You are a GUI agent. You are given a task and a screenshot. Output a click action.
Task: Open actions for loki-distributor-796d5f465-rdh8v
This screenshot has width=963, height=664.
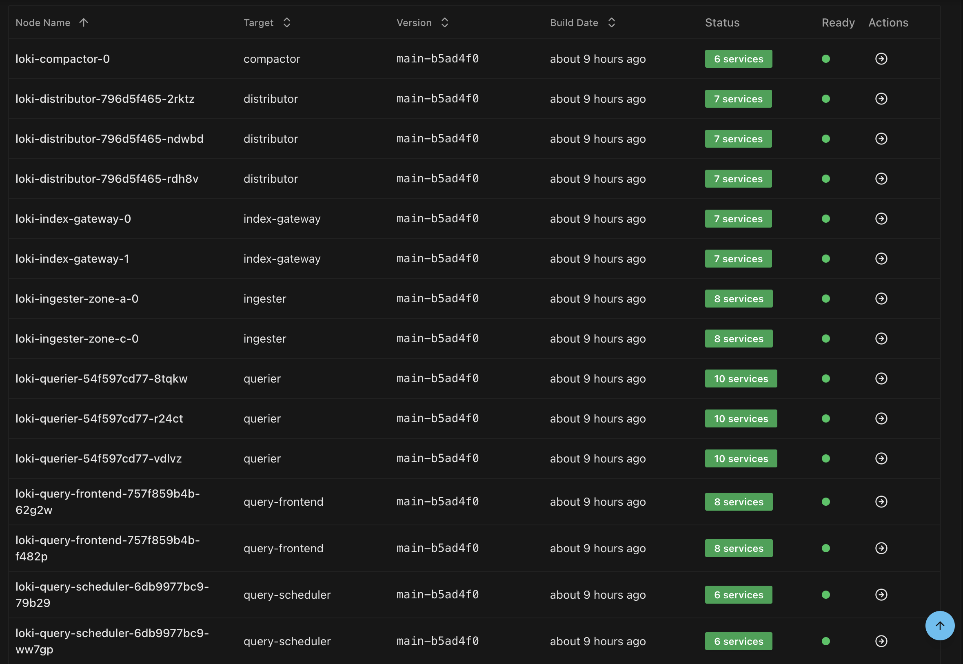[881, 179]
